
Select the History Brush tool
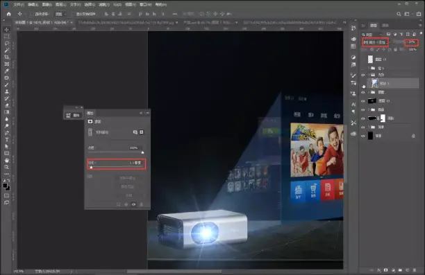[7, 98]
